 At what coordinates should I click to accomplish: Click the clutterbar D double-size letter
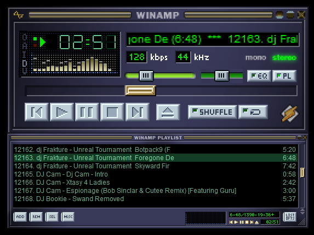point(25,63)
